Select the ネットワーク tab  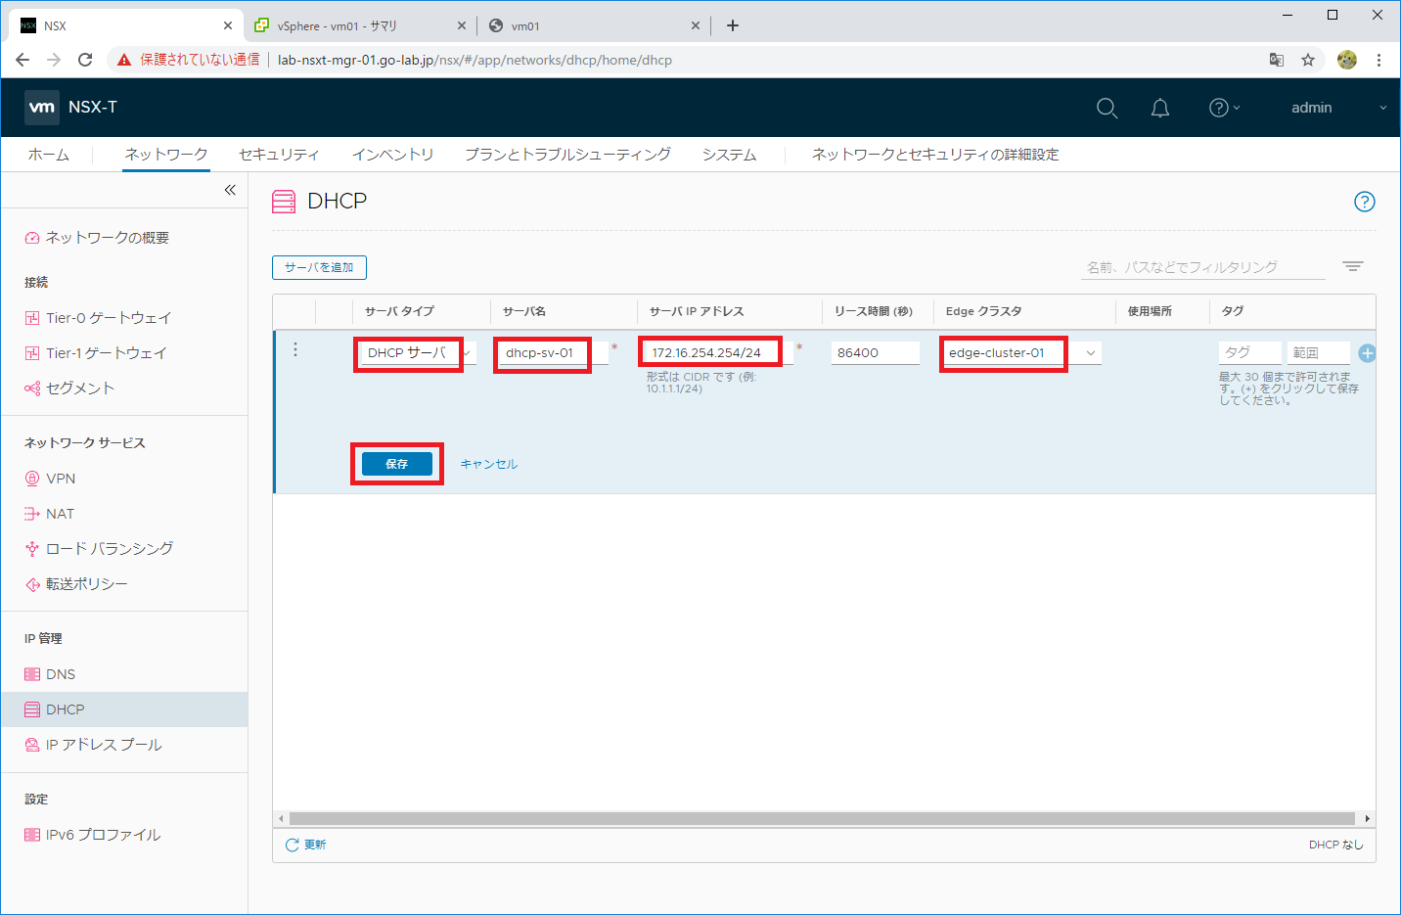pyautogui.click(x=166, y=155)
